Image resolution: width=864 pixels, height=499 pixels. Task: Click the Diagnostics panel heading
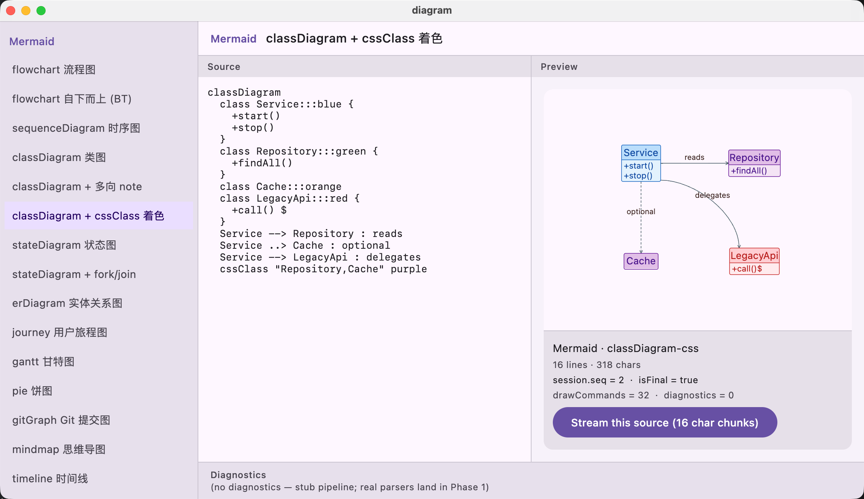tap(238, 475)
